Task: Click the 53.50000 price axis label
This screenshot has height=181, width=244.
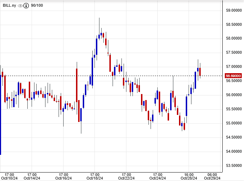Action: coord(233,165)
